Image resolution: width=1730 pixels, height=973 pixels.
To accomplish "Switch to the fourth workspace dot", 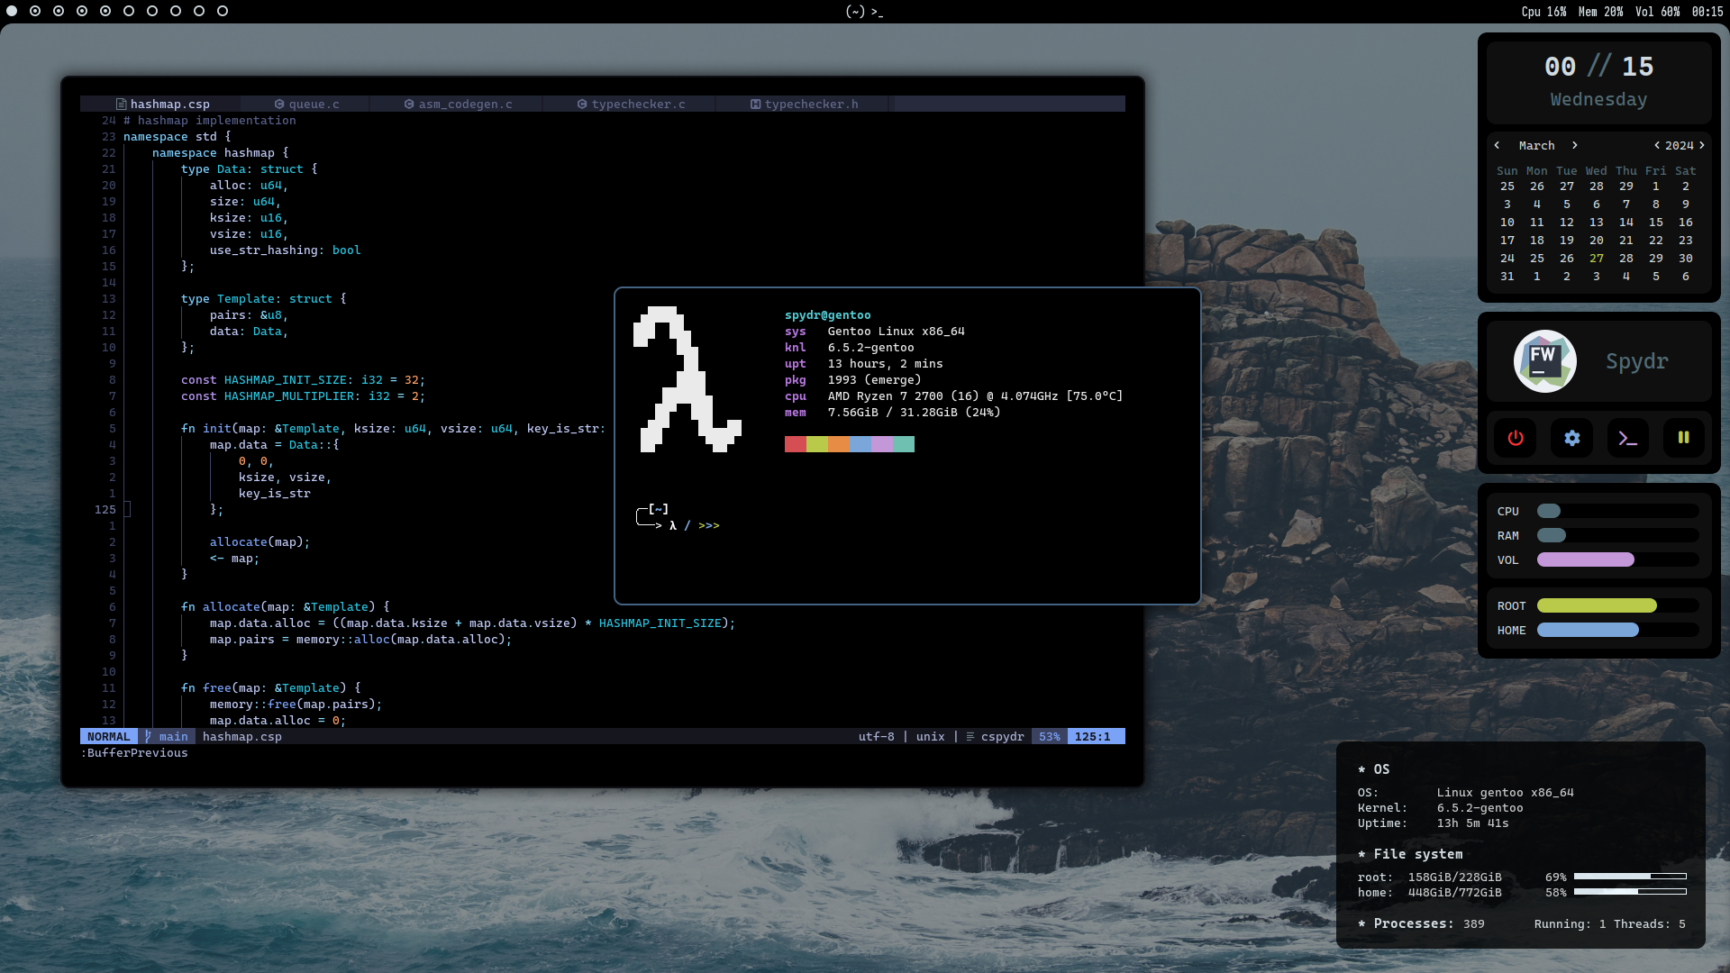I will pyautogui.click(x=82, y=11).
